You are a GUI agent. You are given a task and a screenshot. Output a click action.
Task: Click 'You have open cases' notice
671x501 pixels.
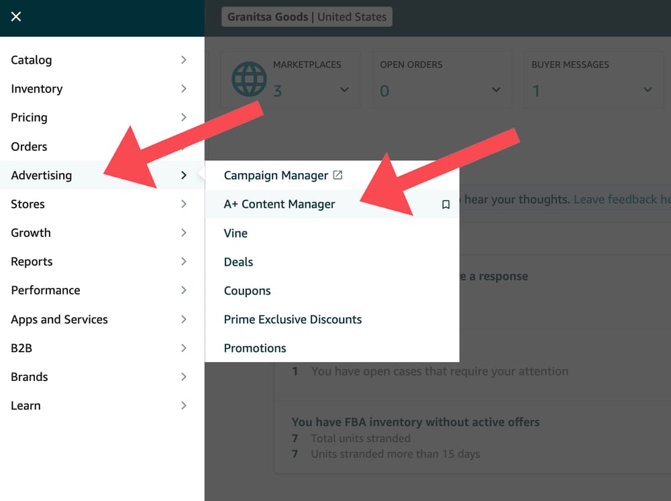click(440, 372)
